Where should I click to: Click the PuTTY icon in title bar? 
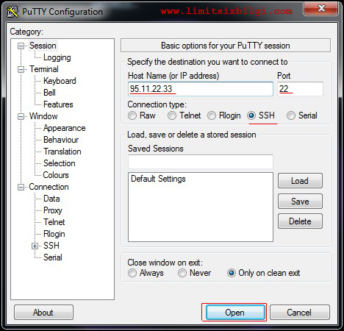pos(12,12)
